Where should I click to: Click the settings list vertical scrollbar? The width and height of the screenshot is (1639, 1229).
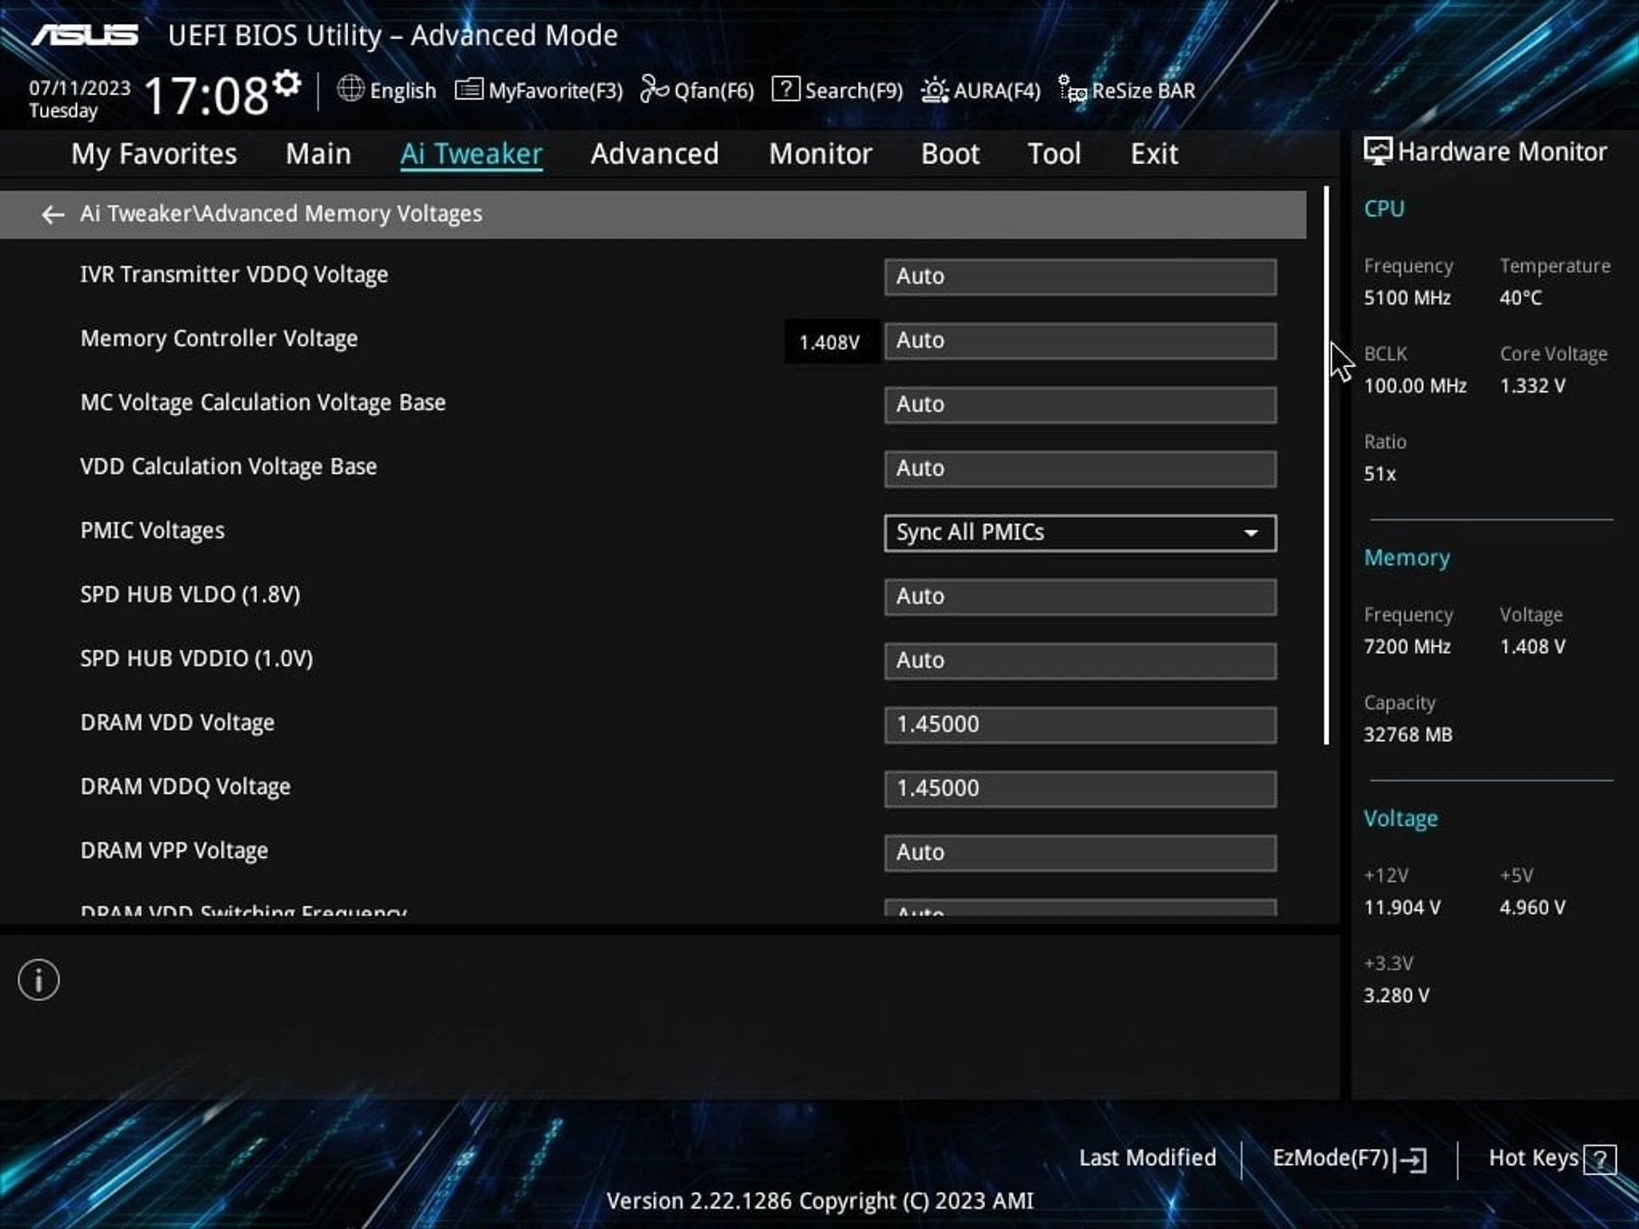(1327, 465)
